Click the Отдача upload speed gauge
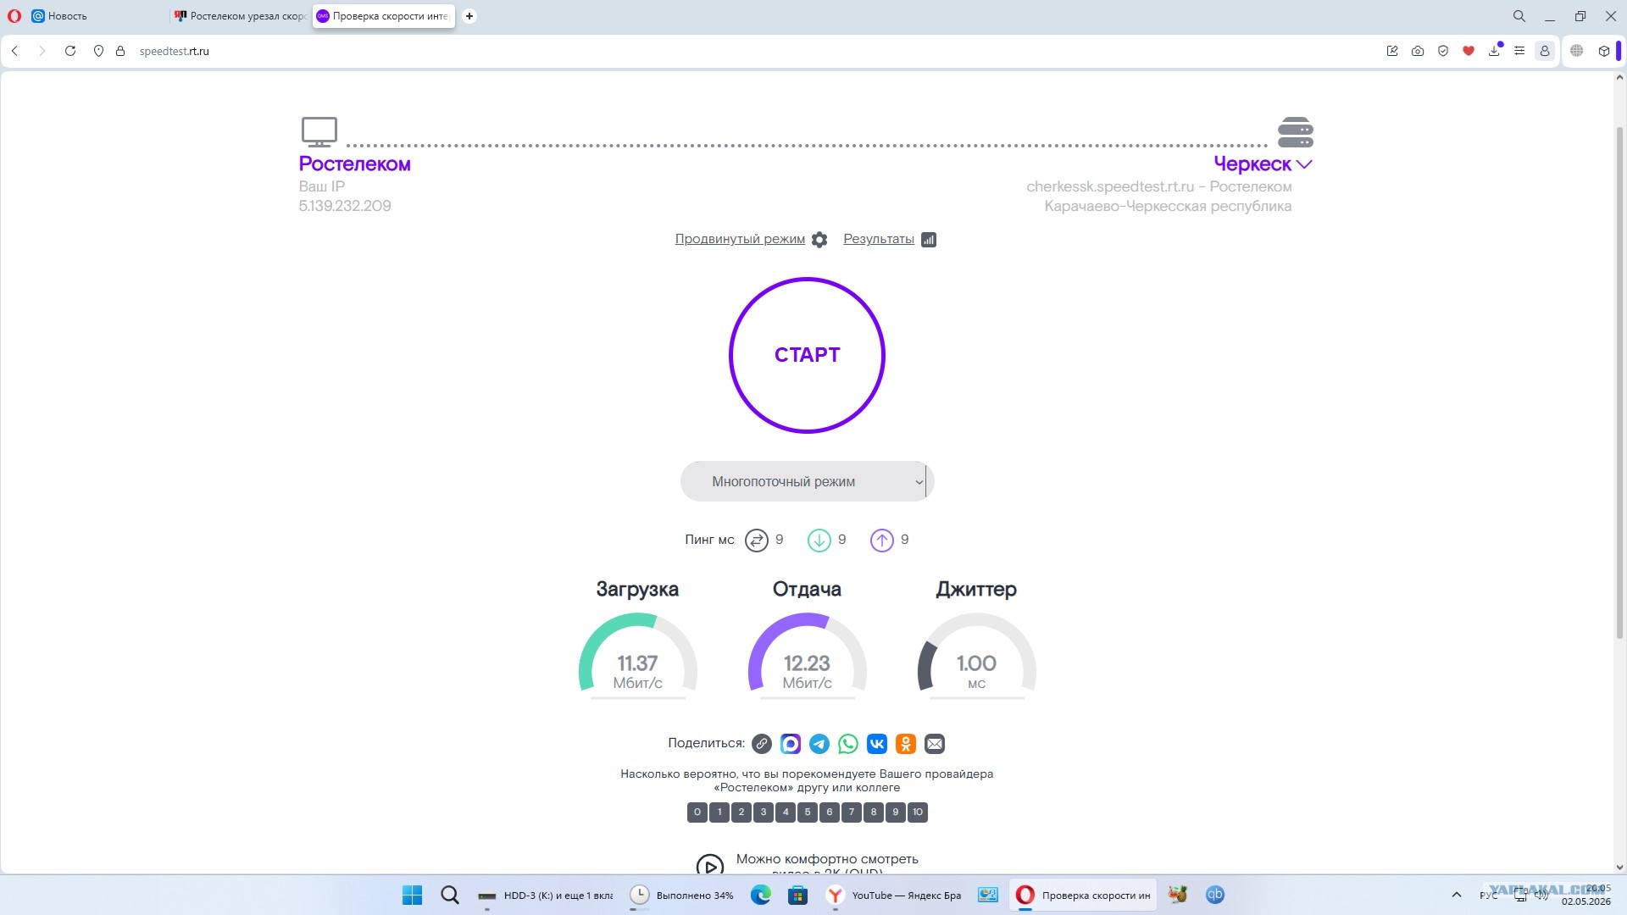Image resolution: width=1627 pixels, height=915 pixels. [x=807, y=655]
